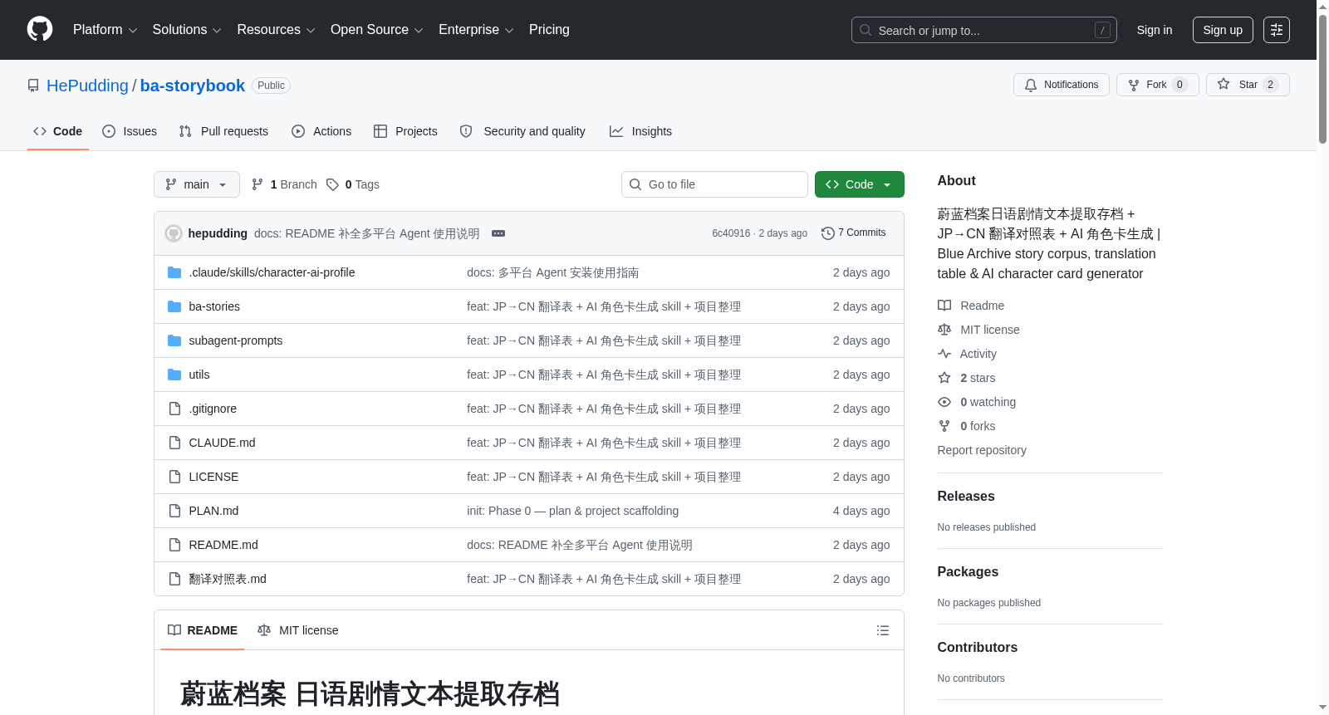The width and height of the screenshot is (1329, 715).
Task: Expand commit message ellipsis button
Action: pyautogui.click(x=498, y=233)
